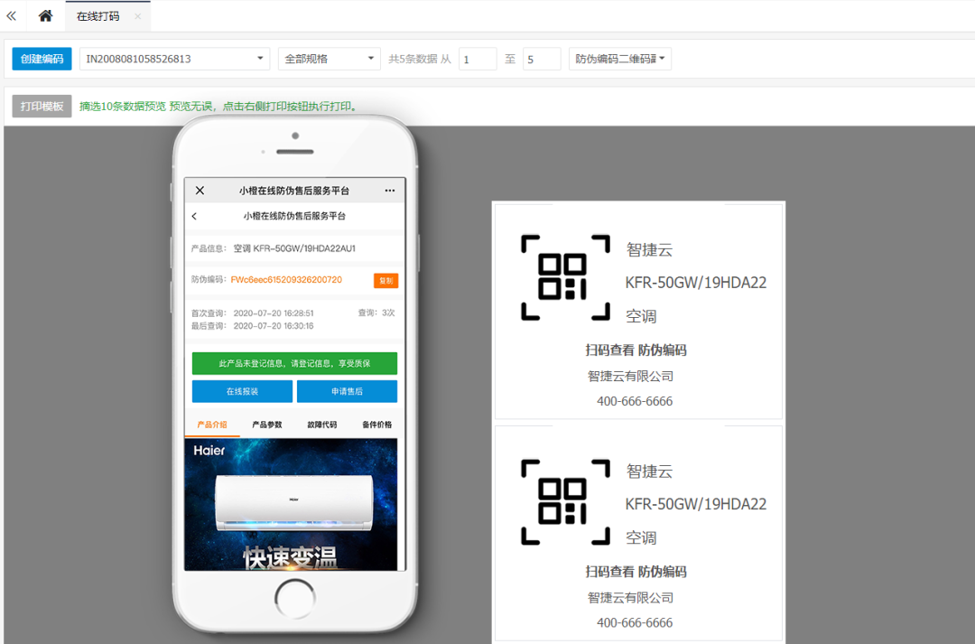
Task: Select the 备件价格 tab in phone
Action: pos(376,425)
